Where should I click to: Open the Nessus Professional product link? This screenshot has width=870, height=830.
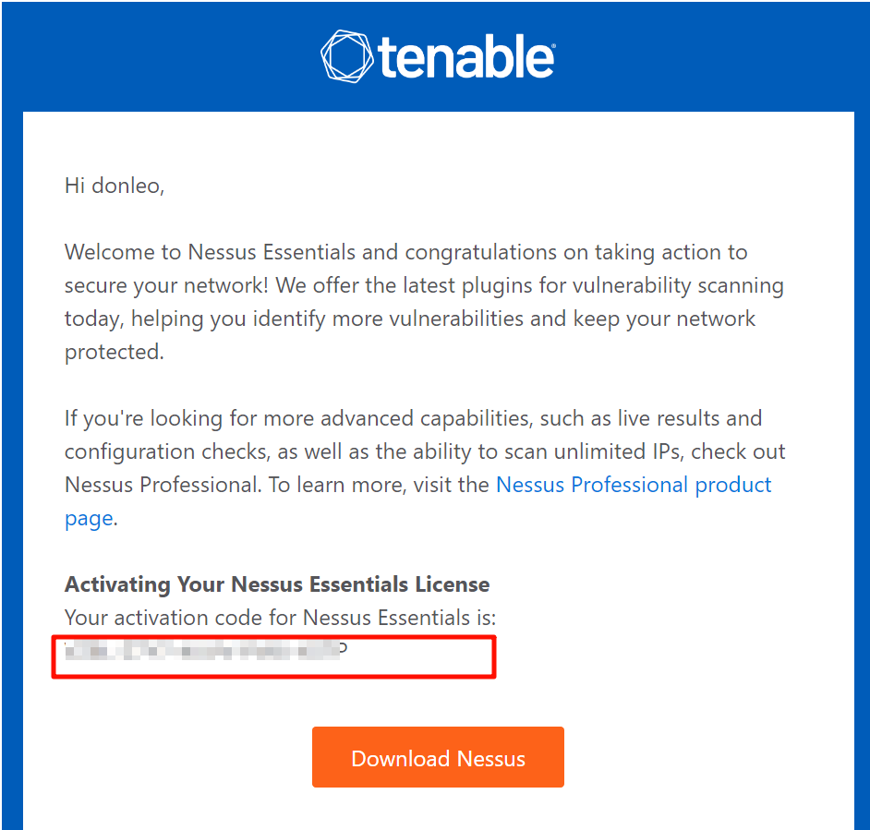[634, 485]
